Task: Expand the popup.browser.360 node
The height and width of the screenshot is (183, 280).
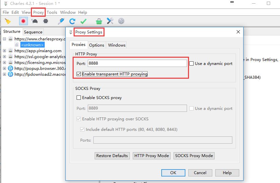Action: [x=5, y=69]
